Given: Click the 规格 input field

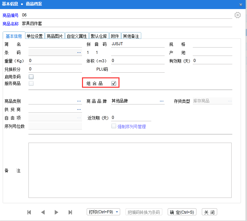Looking at the screenshot, I should [212, 44].
